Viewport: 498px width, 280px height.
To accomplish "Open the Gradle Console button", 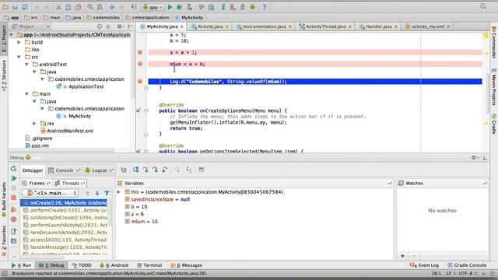I will pyautogui.click(x=467, y=265).
